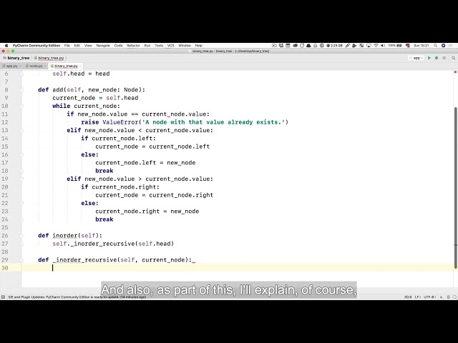
Task: Collapse the elif block fold marker on line 13
Action: tap(21, 130)
